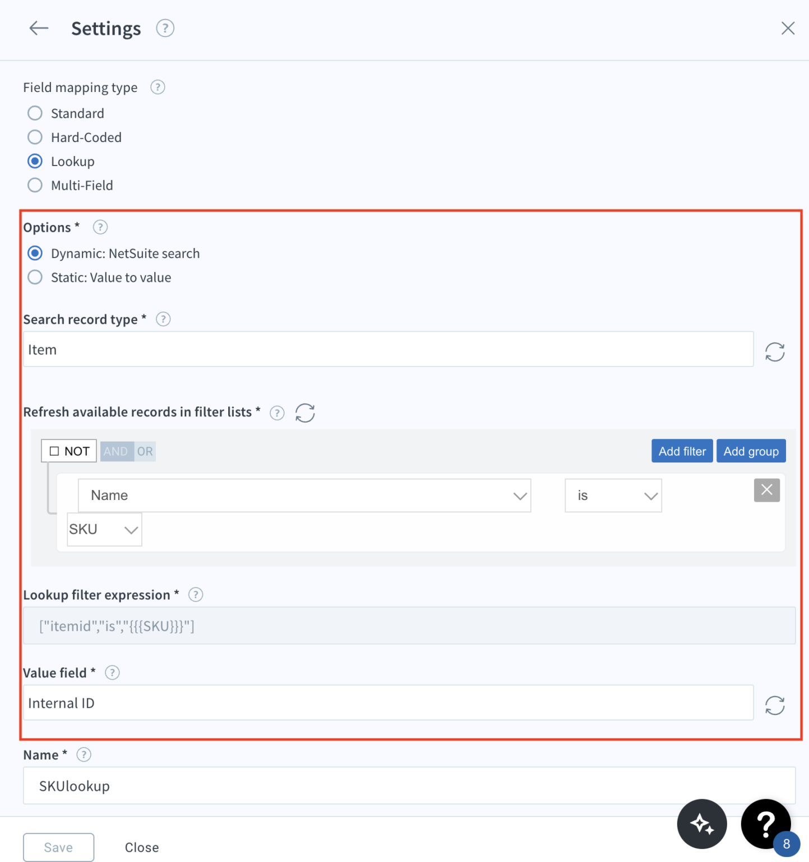Viewport: 809px width, 862px height.
Task: Refresh available records in filter lists
Action: point(305,413)
